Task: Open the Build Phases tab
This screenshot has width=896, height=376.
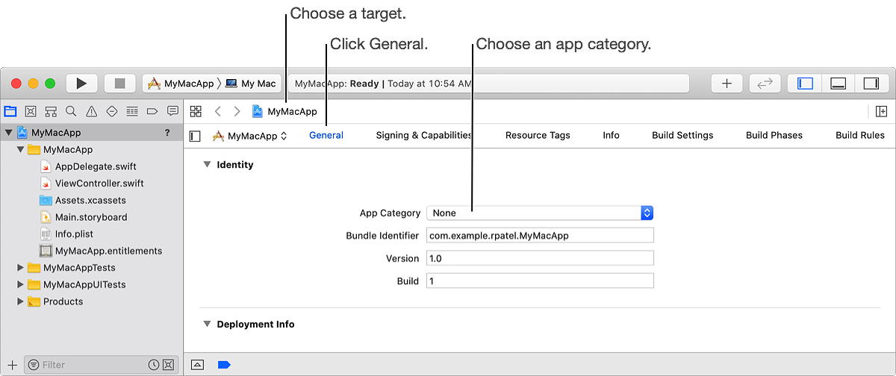Action: 774,135
